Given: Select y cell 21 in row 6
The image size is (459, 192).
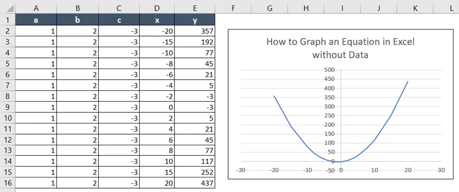Looking at the screenshot, I should 195,74.
